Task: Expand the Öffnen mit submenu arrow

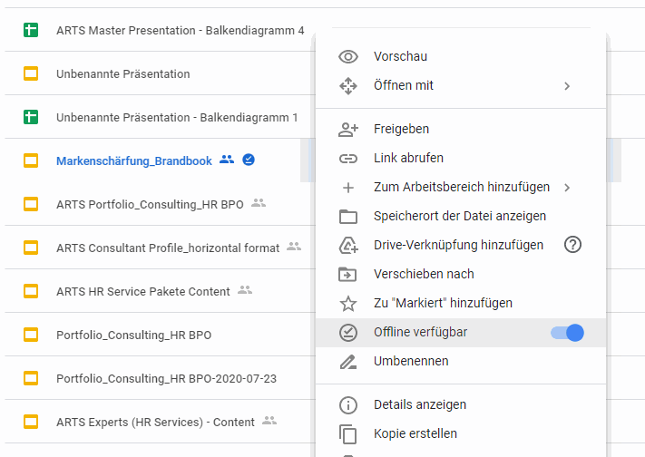Action: (x=567, y=86)
